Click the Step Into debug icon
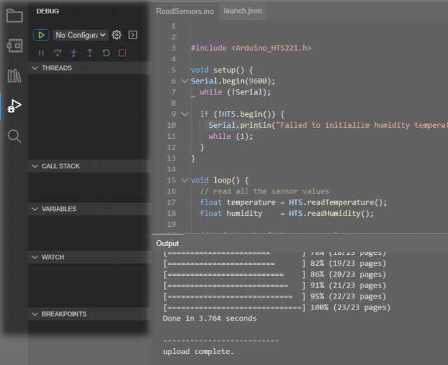Image resolution: width=448 pixels, height=365 pixels. click(x=73, y=52)
